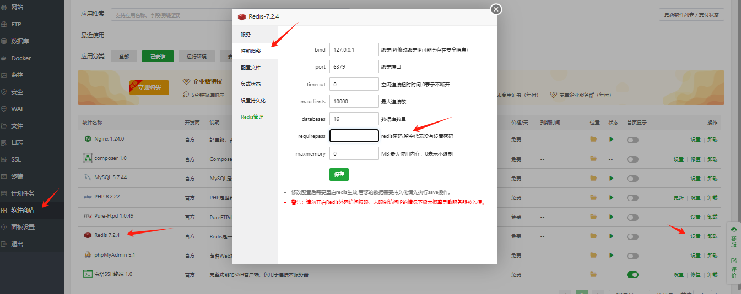Image resolution: width=741 pixels, height=294 pixels.
Task: Open folder location for PHP row
Action: click(x=593, y=197)
